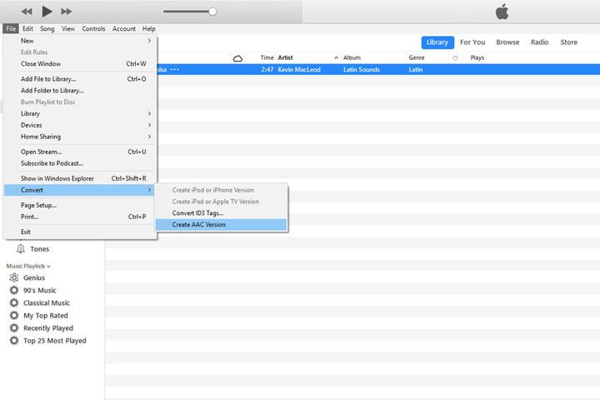
Task: Click the volume slider knob
Action: 212,12
